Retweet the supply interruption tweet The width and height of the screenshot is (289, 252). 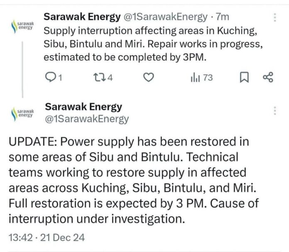(100, 77)
